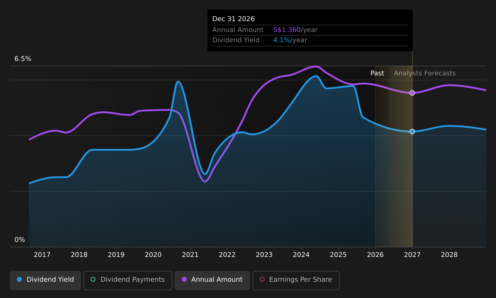Select the blue yield data point at 2027

412,132
